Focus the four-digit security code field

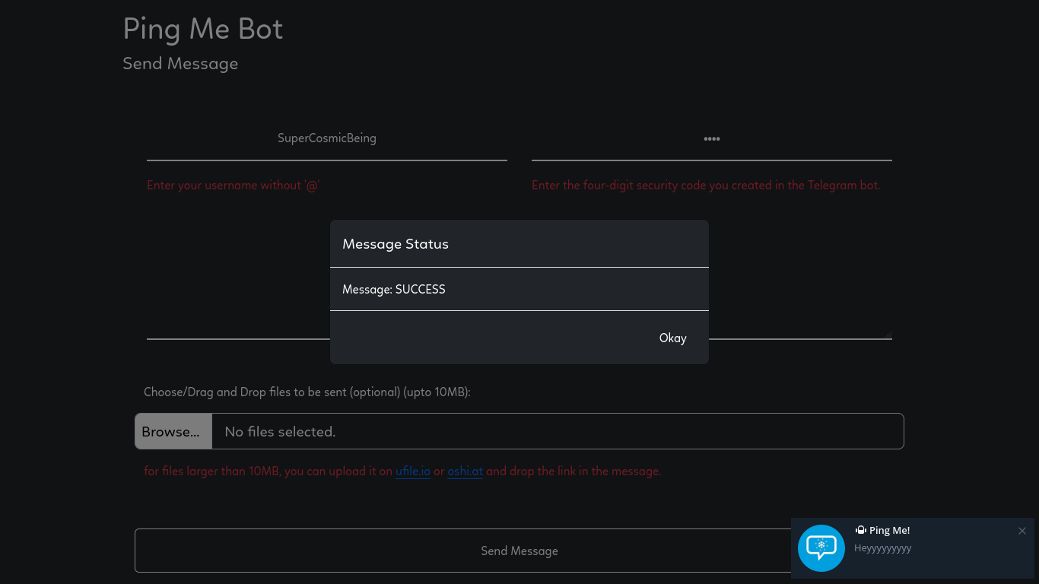coord(712,138)
